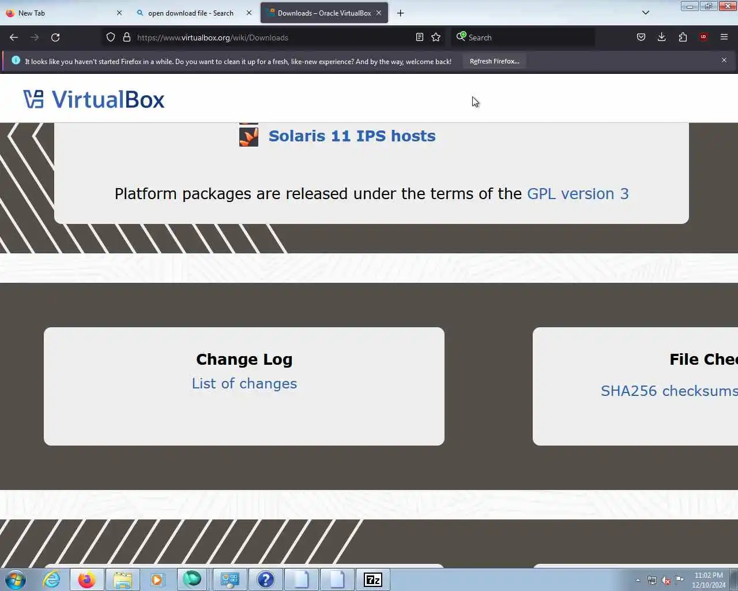
Task: Open the Windows Start menu
Action: tap(16, 579)
